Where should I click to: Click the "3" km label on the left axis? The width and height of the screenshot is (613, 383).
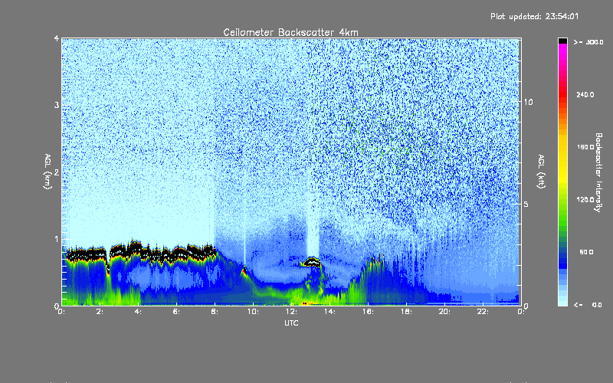[x=57, y=105]
